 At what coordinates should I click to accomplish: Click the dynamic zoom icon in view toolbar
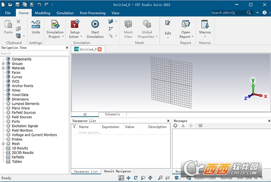tap(143, 177)
